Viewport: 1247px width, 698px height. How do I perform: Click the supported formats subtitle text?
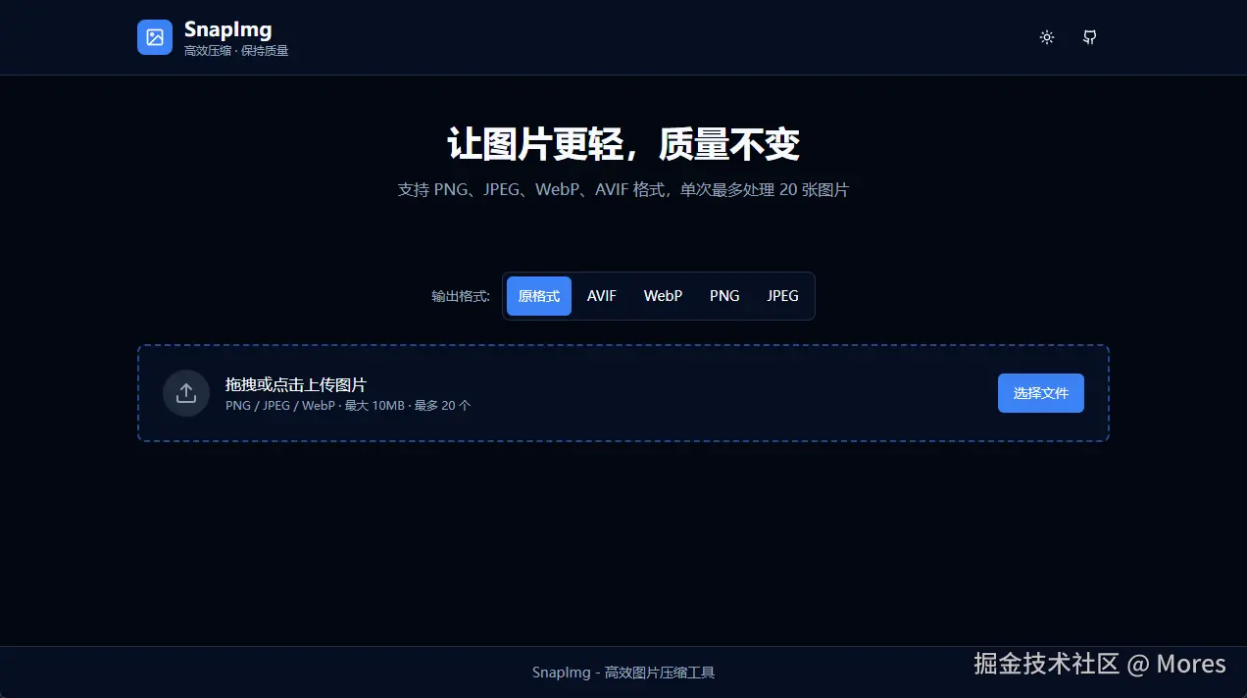coord(623,190)
